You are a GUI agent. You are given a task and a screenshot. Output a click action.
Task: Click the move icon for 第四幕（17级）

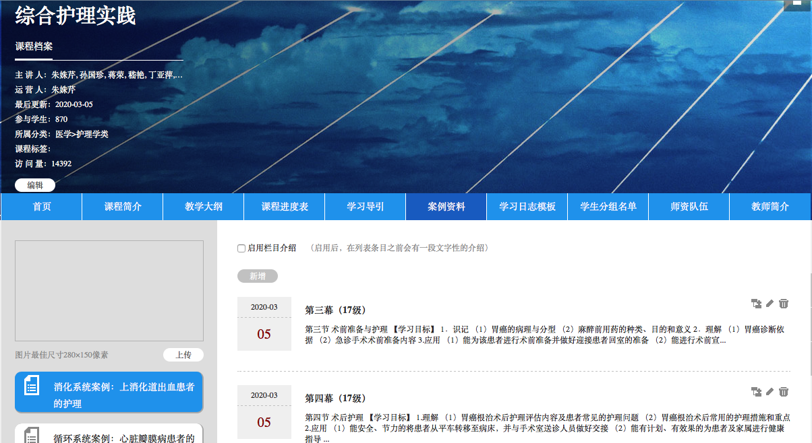[756, 392]
